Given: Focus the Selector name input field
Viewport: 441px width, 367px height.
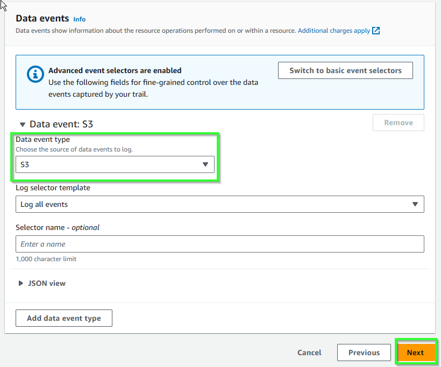Looking at the screenshot, I should [220, 244].
